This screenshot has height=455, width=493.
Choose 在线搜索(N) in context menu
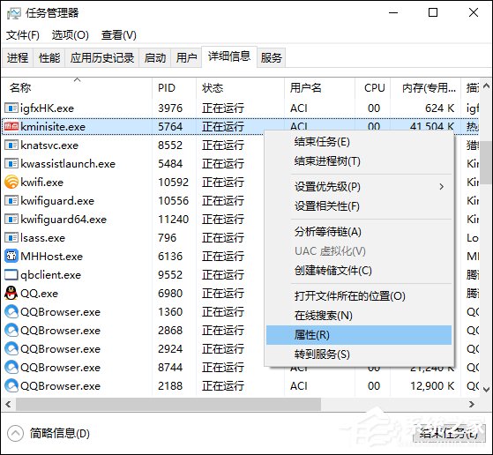coord(359,316)
